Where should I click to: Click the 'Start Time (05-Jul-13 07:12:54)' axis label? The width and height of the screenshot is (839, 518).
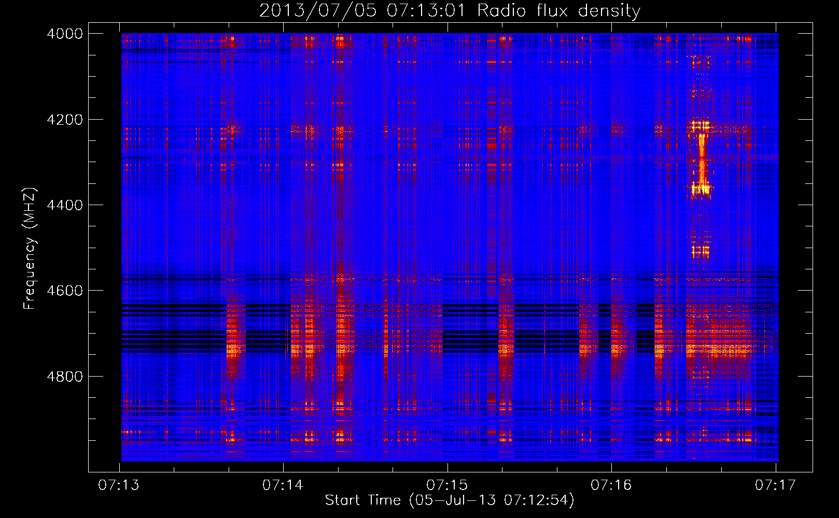coord(450,500)
